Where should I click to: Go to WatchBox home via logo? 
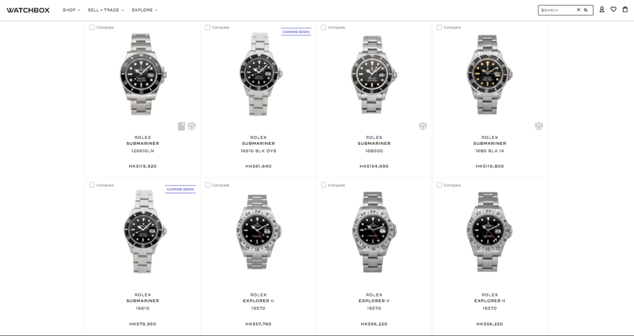point(28,10)
